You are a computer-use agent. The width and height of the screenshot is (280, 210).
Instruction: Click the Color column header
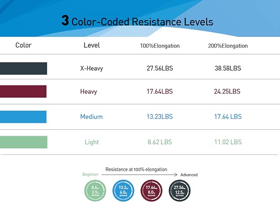(x=23, y=45)
